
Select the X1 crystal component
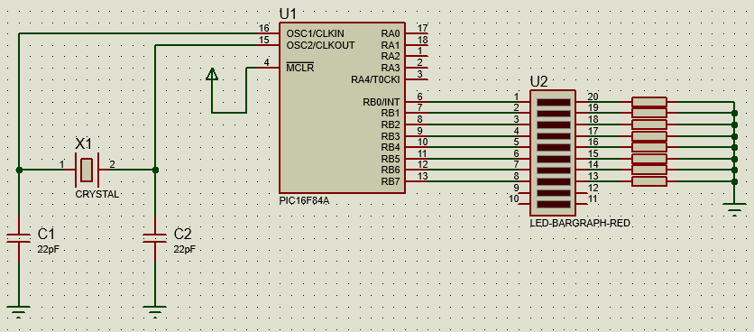coord(87,170)
